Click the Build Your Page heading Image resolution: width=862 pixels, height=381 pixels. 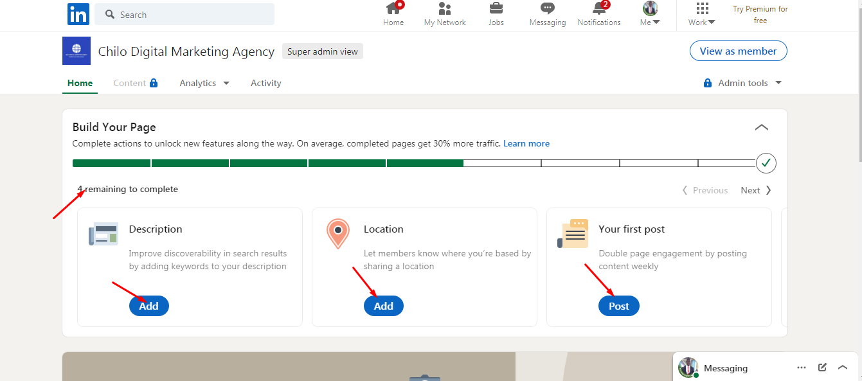click(x=114, y=127)
